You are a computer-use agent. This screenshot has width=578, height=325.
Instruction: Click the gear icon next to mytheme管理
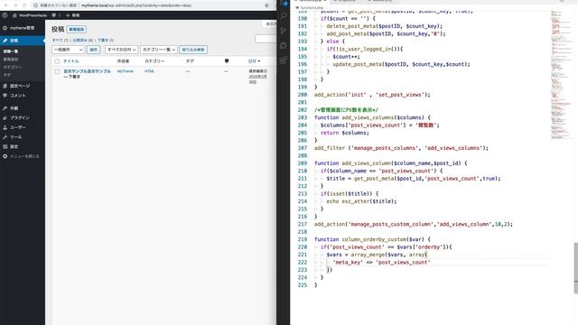5,28
